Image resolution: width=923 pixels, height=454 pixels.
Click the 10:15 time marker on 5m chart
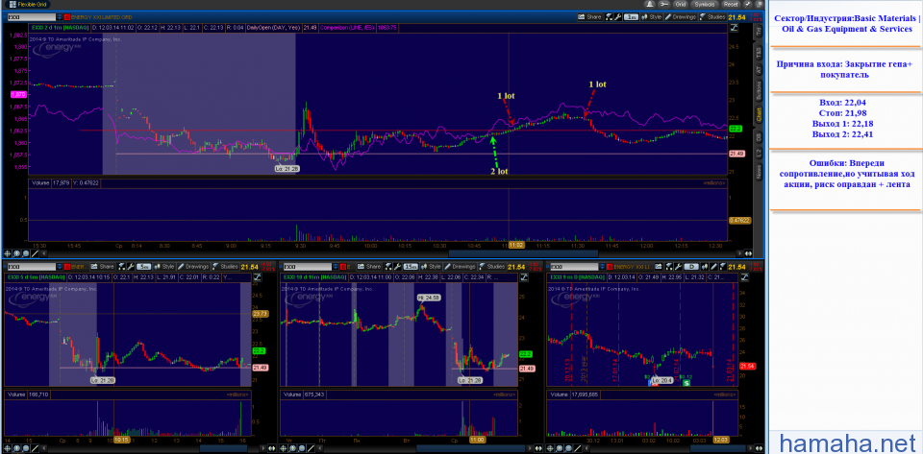(x=121, y=440)
